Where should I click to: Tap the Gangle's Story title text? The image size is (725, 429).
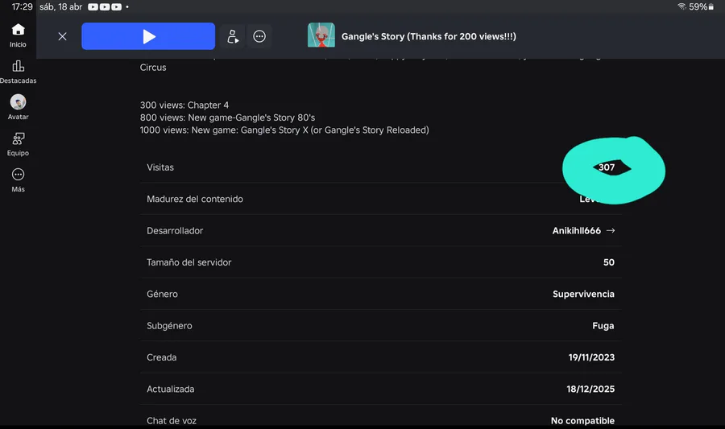tap(429, 36)
